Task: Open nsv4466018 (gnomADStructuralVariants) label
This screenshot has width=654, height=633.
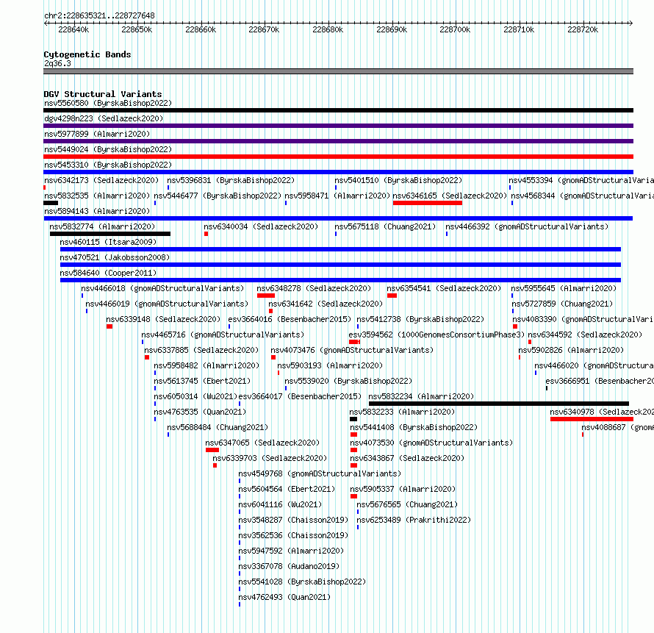Action: pos(162,288)
